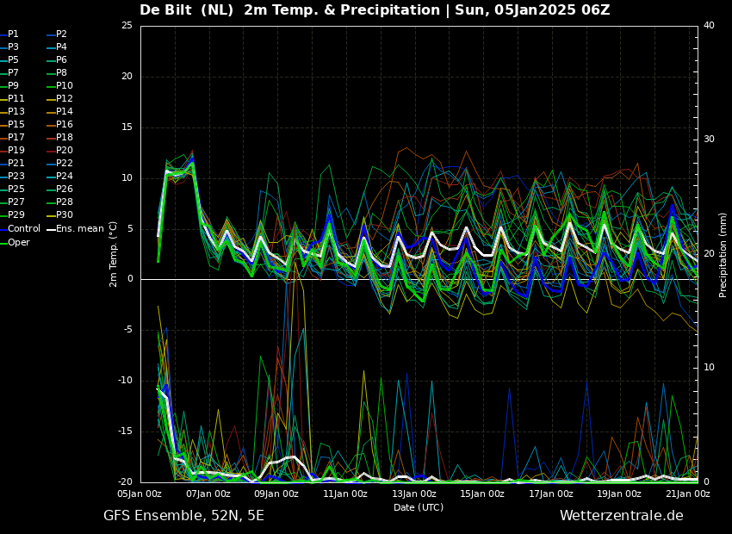Click the 09Jan 00z date tick label
Image resolution: width=732 pixels, height=534 pixels.
[277, 494]
